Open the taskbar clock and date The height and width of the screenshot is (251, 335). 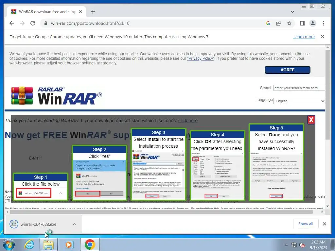point(318,245)
